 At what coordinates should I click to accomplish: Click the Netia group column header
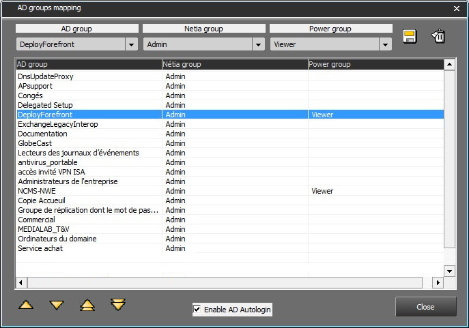(234, 65)
